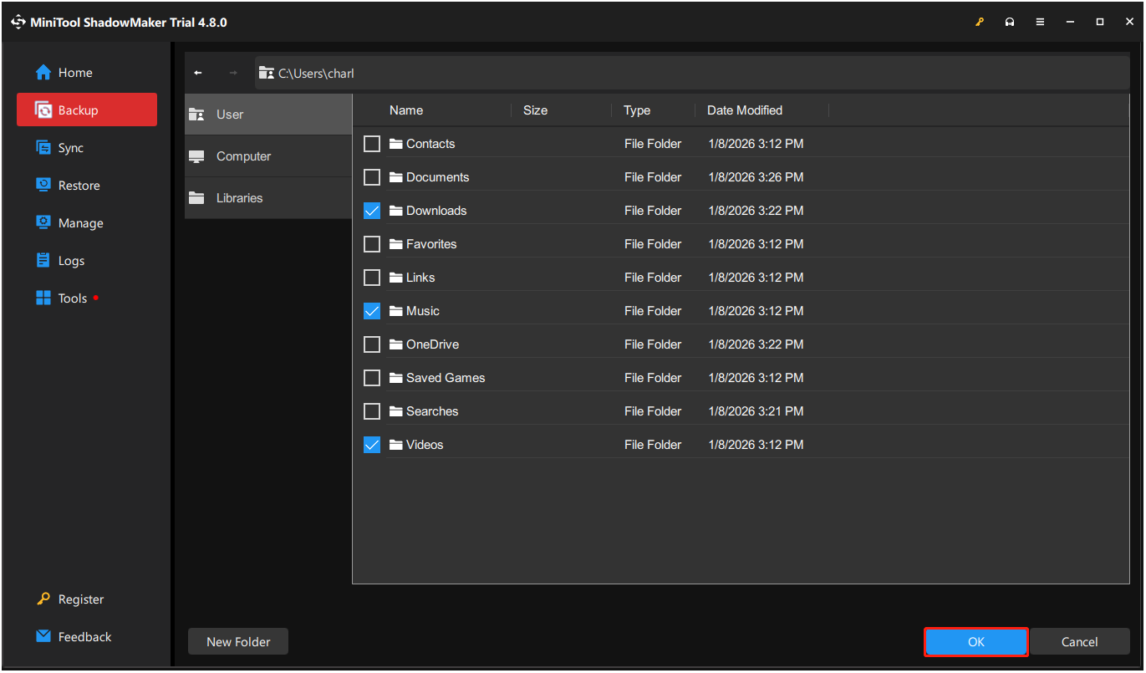Create a New Folder
This screenshot has width=1146, height=673.
[237, 641]
